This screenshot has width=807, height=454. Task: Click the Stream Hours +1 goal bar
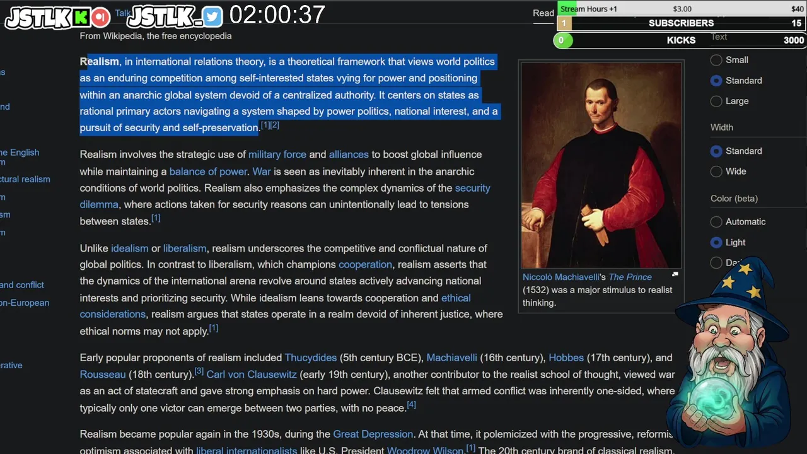(x=682, y=9)
